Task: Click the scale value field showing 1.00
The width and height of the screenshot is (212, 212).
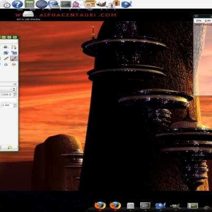Action: (7, 105)
